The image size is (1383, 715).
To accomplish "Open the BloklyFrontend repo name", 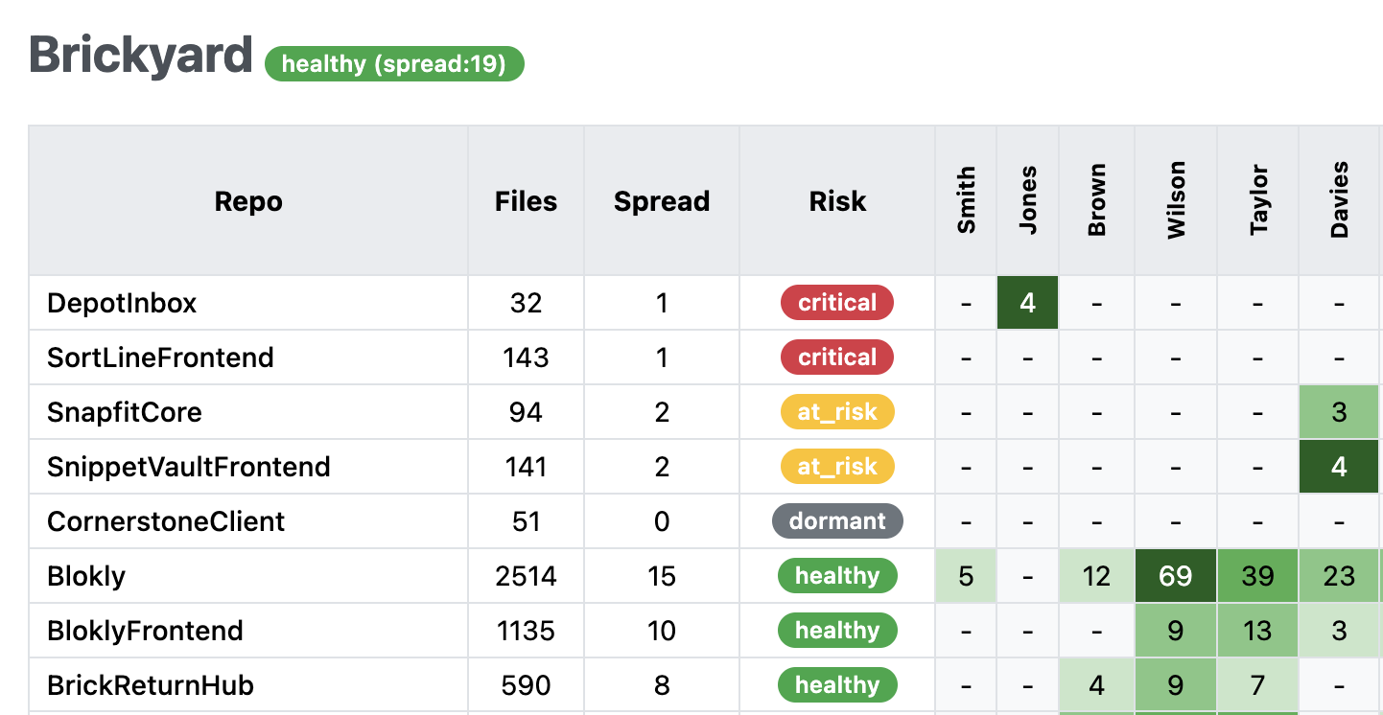I will (145, 631).
